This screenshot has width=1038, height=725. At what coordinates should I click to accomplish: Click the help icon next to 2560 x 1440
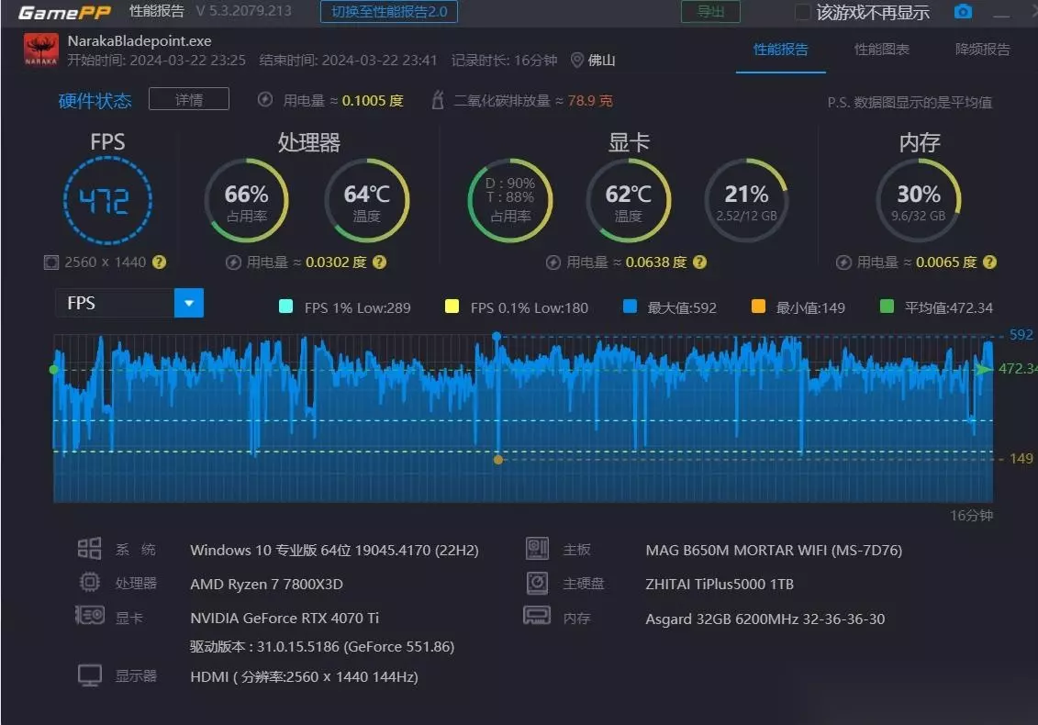click(159, 262)
